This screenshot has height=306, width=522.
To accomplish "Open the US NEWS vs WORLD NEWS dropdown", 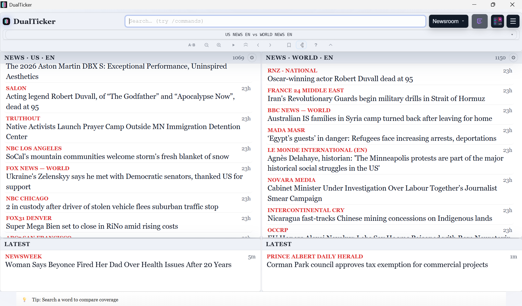I will point(512,34).
